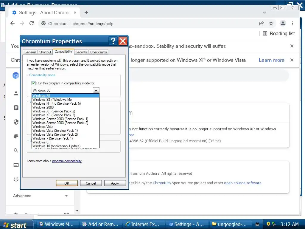Open the open source software link
This screenshot has width=305, height=229.
coord(242,183)
